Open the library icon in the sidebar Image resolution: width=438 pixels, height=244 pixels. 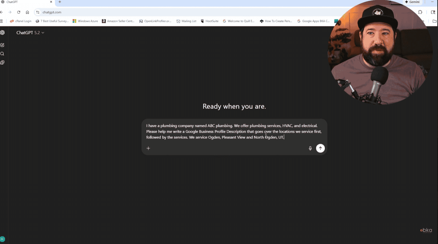(2, 63)
